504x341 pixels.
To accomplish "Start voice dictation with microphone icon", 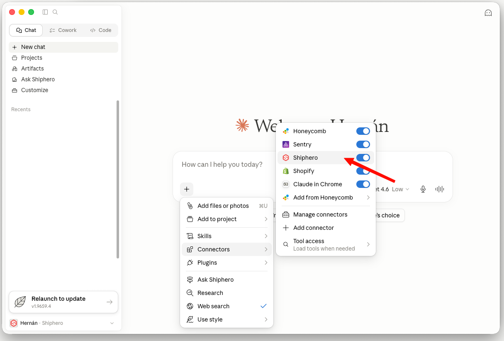I will click(x=423, y=189).
